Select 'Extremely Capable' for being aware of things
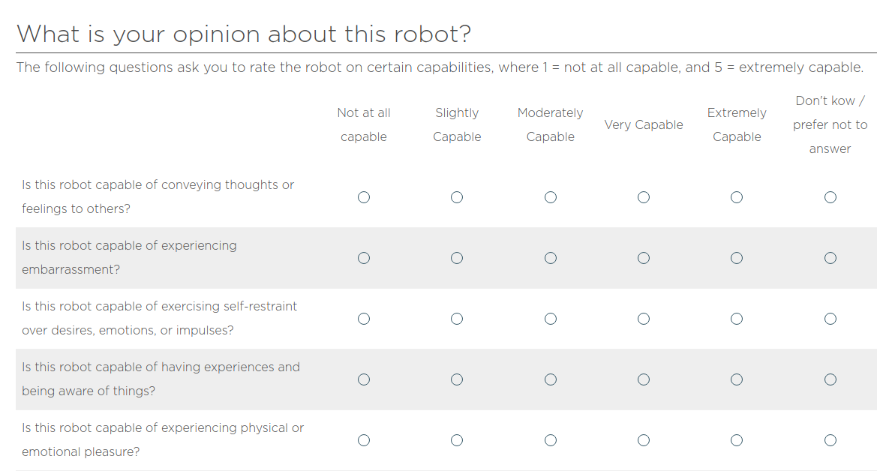 [x=737, y=379]
